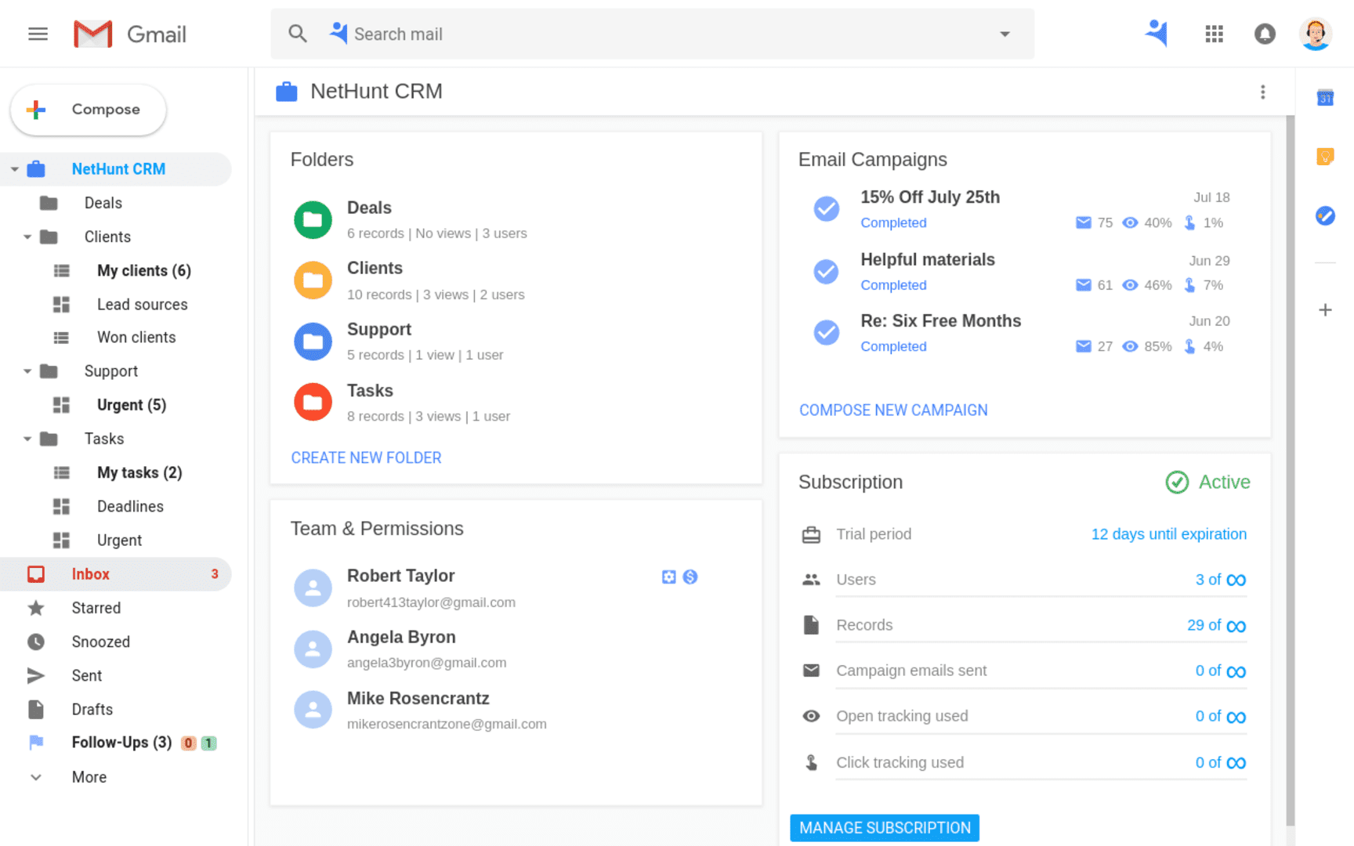This screenshot has height=846, width=1354.
Task: Open My clients (6) view
Action: (x=144, y=270)
